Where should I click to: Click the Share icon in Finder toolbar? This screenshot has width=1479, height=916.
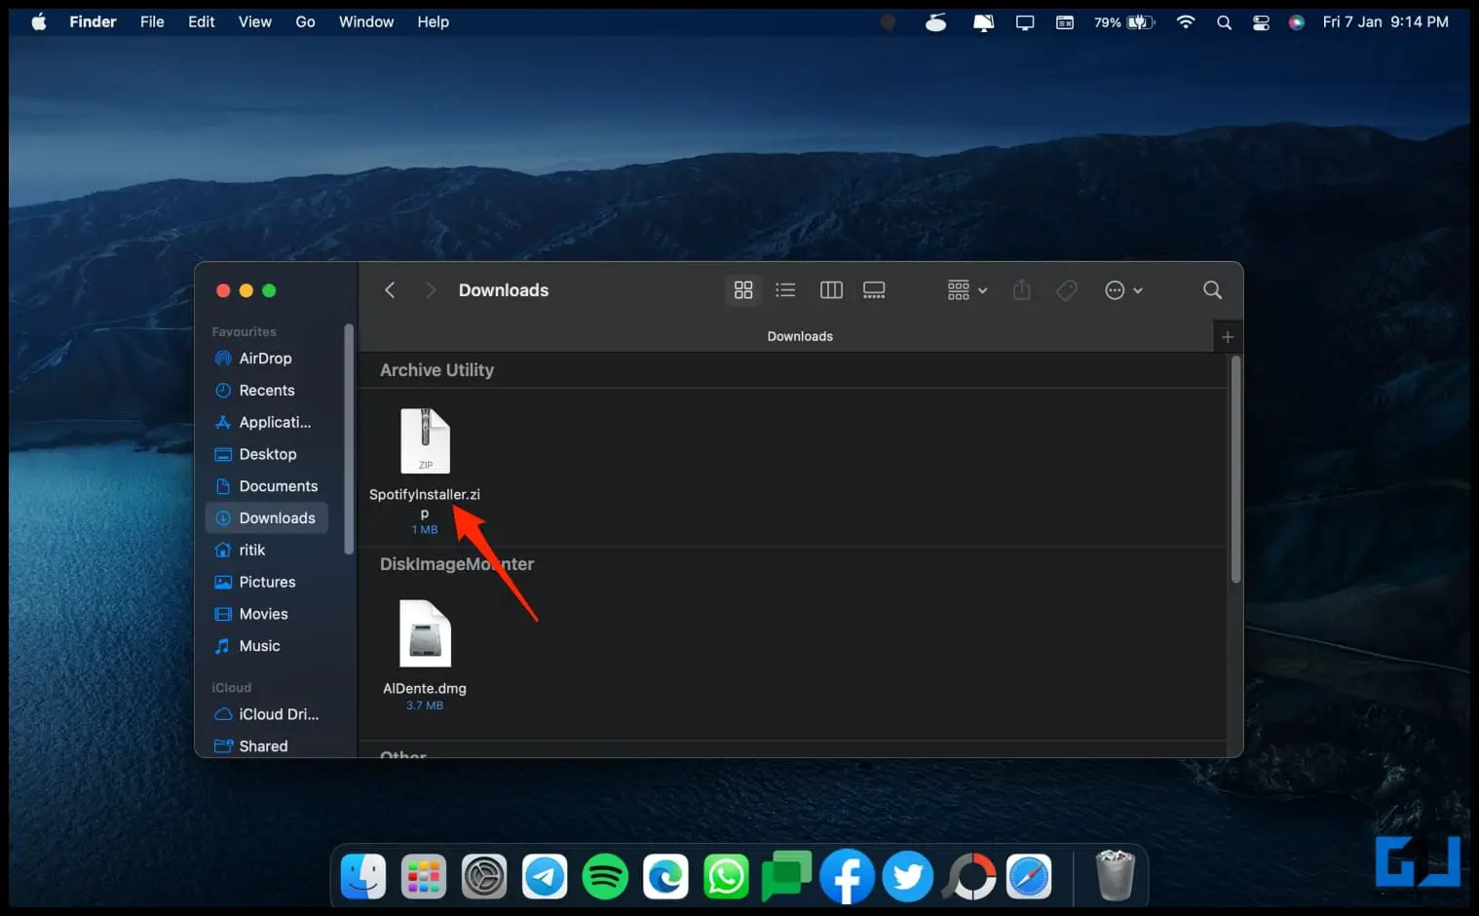(1021, 290)
